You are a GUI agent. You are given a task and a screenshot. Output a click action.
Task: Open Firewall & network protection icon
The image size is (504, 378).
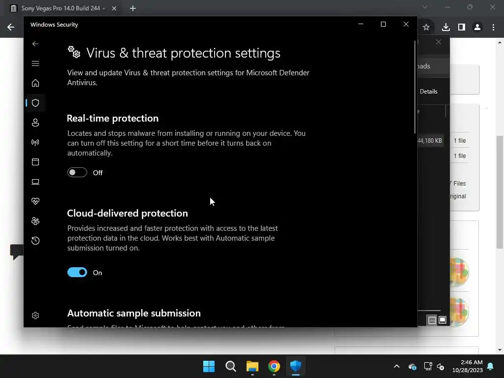pyautogui.click(x=35, y=142)
